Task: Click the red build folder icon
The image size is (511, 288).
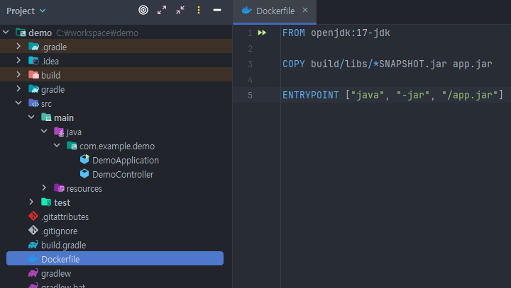Action: [x=33, y=75]
